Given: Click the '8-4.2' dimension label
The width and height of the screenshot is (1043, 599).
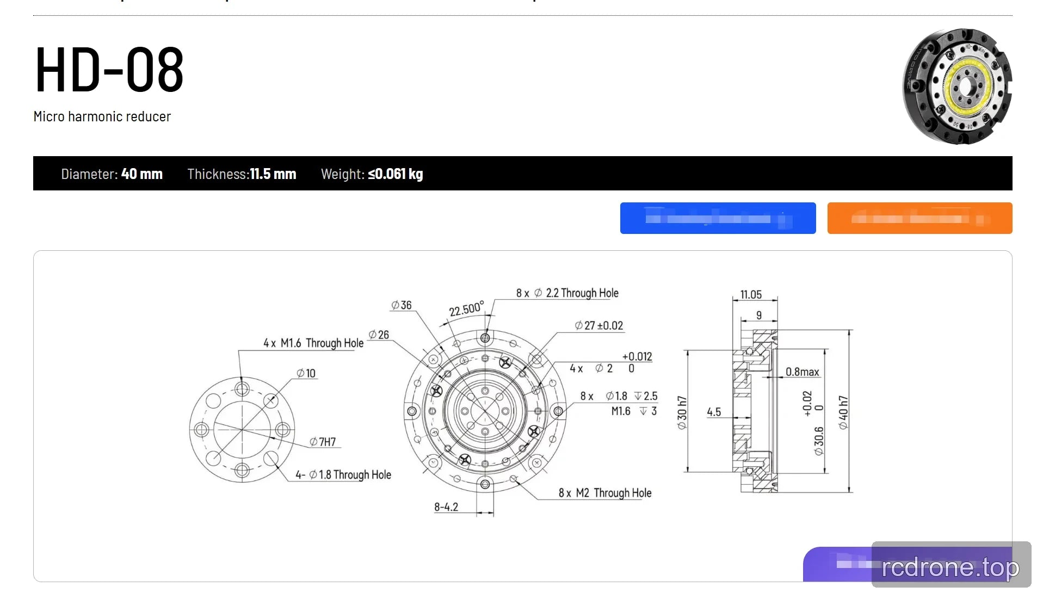Looking at the screenshot, I should point(446,507).
